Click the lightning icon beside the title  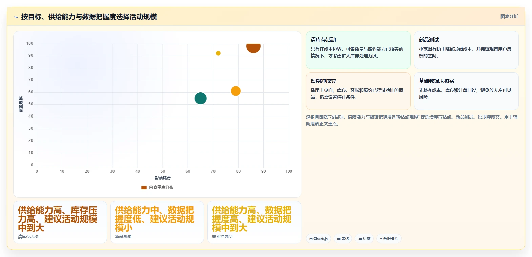(x=16, y=17)
